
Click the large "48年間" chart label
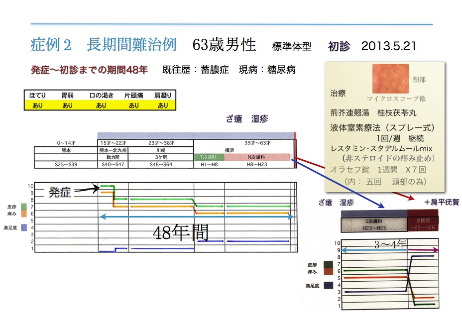tap(181, 232)
